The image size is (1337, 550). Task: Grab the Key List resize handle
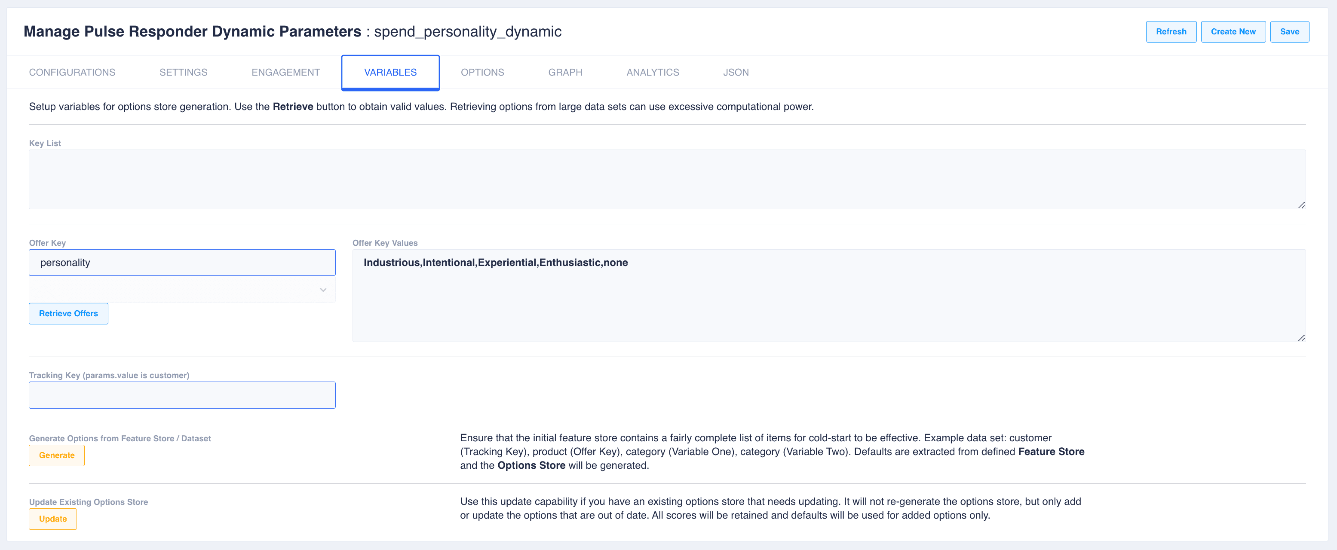point(1301,205)
